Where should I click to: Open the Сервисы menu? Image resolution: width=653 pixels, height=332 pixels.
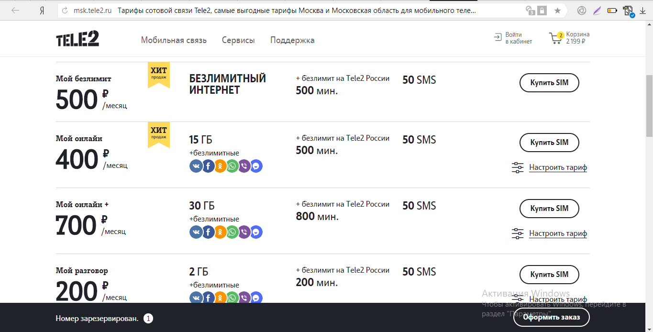tap(238, 40)
